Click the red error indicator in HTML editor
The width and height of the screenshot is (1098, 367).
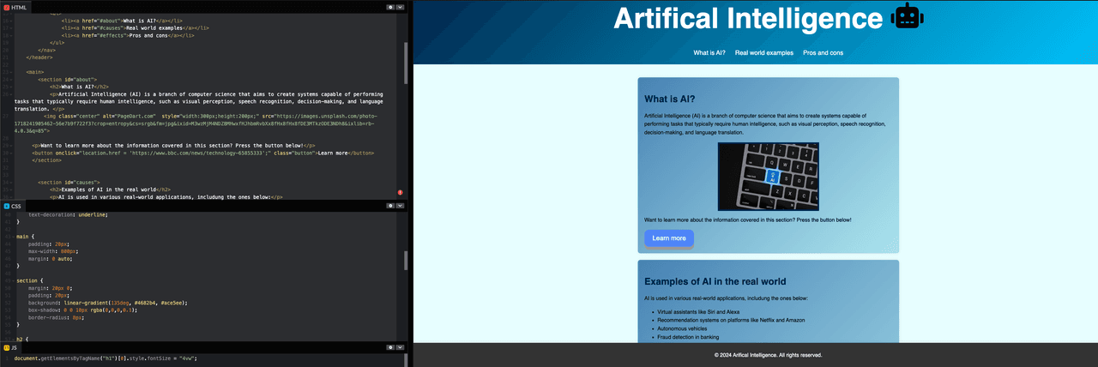(x=400, y=193)
